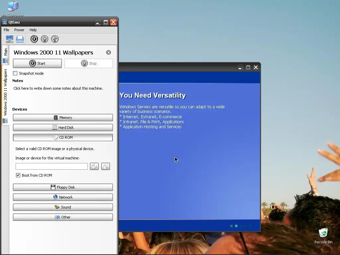Browse for CD ROM image file
Viewport: 340px width, 255px height.
coord(106,167)
